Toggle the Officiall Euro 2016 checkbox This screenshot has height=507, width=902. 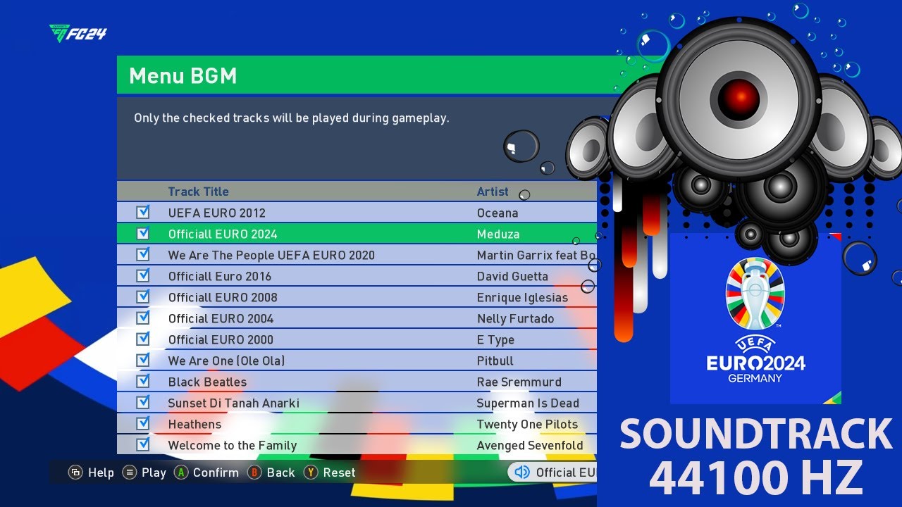(143, 275)
